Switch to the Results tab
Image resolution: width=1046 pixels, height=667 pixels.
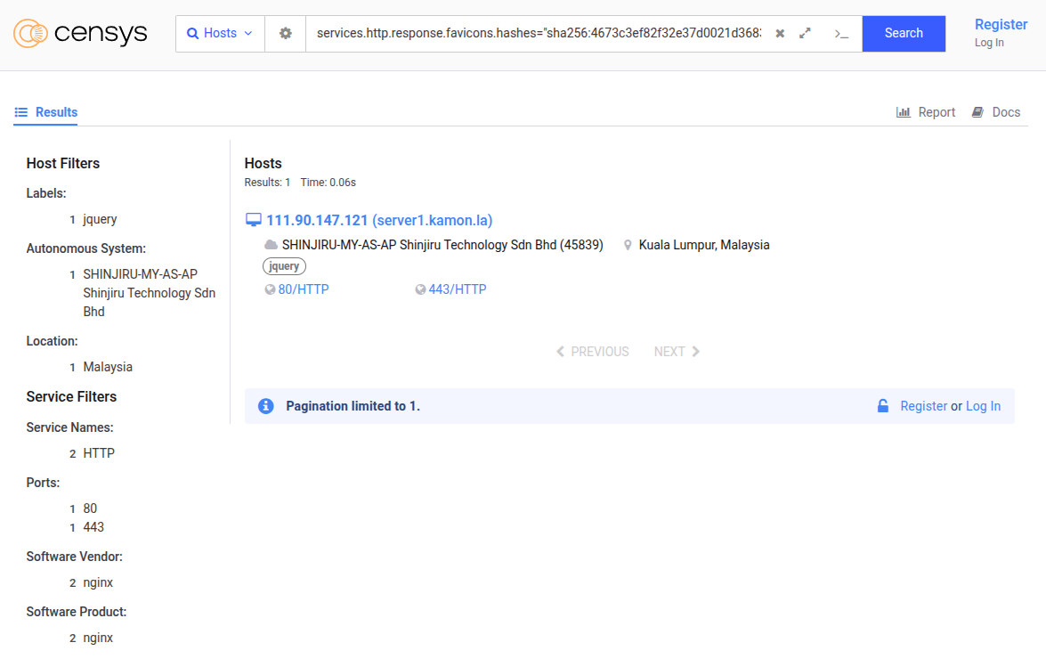46,112
